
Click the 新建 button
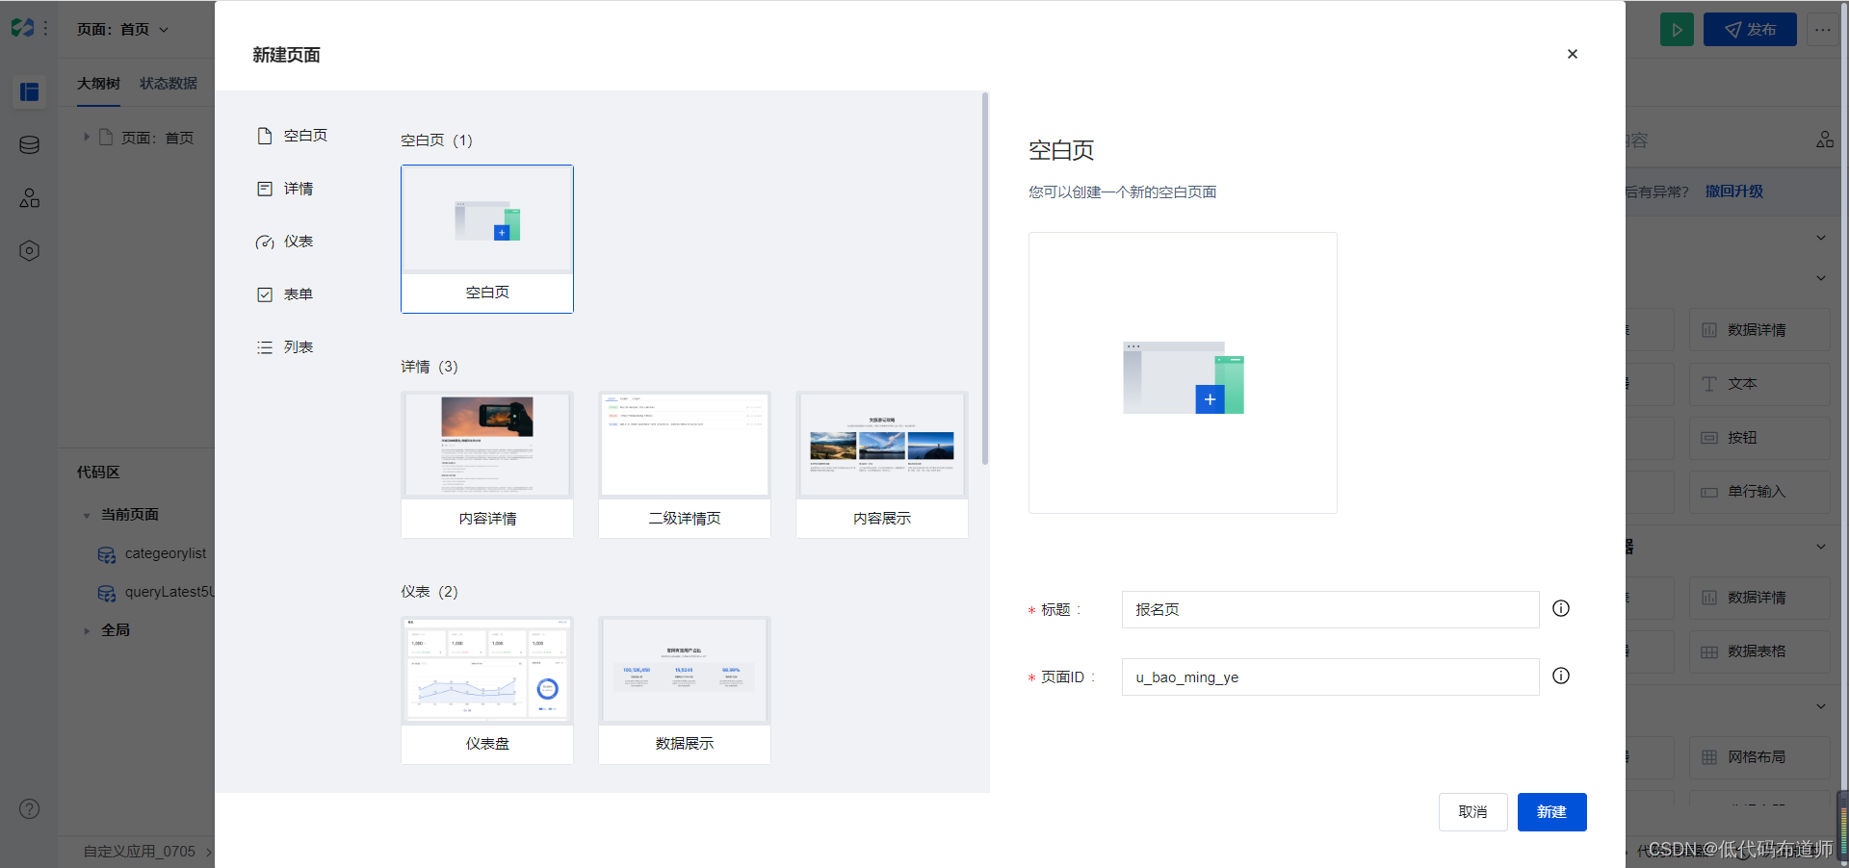(1551, 812)
